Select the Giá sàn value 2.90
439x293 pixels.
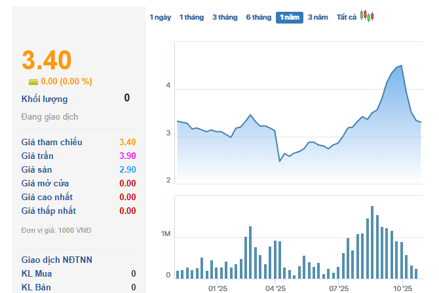pyautogui.click(x=127, y=169)
